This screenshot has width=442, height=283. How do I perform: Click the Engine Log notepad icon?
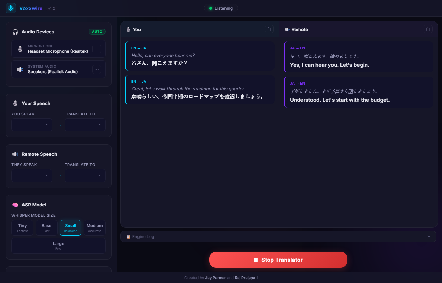click(128, 236)
